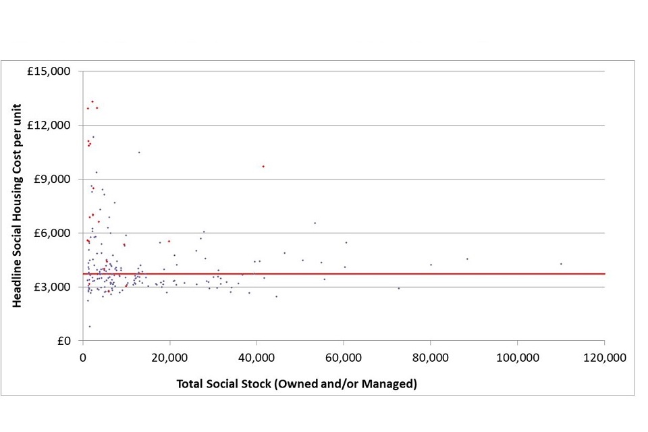This screenshot has height=432, width=648.
Task: Click the 100,000 x-axis tick label
Action: point(517,358)
